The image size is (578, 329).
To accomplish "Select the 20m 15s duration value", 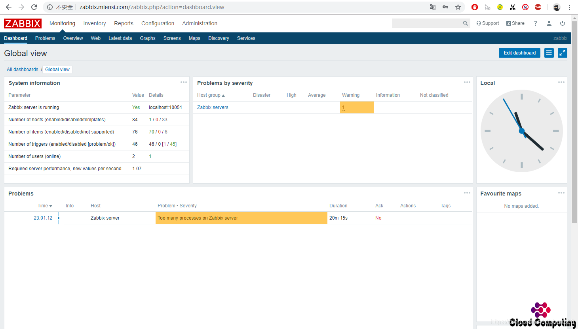I will point(338,218).
